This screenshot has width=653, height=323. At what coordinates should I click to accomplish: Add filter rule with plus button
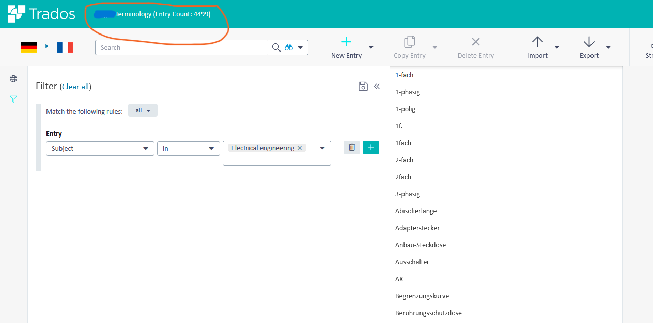(x=371, y=147)
